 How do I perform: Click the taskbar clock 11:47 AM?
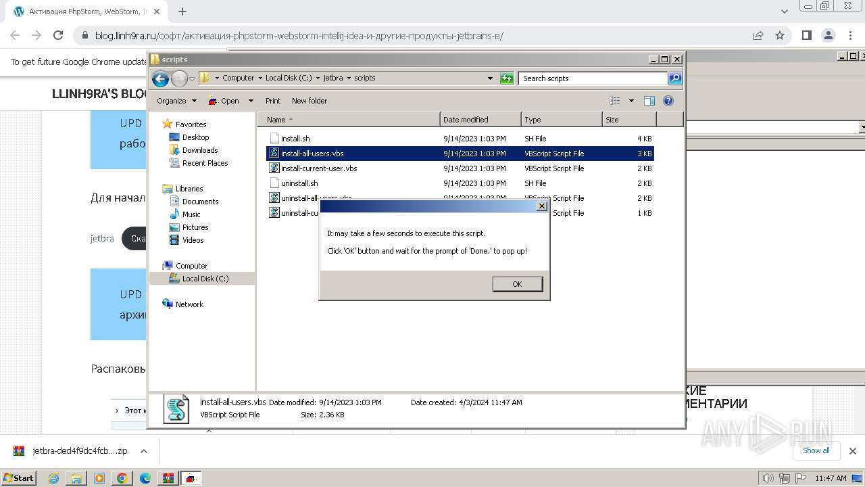[x=831, y=478]
